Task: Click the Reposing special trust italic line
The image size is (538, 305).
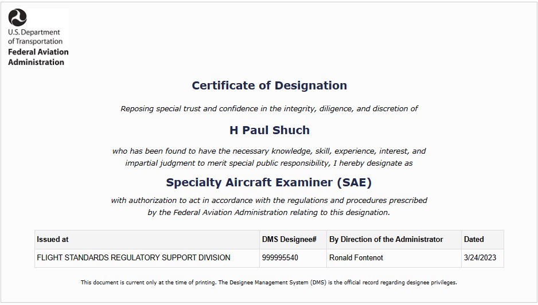Action: coord(269,109)
